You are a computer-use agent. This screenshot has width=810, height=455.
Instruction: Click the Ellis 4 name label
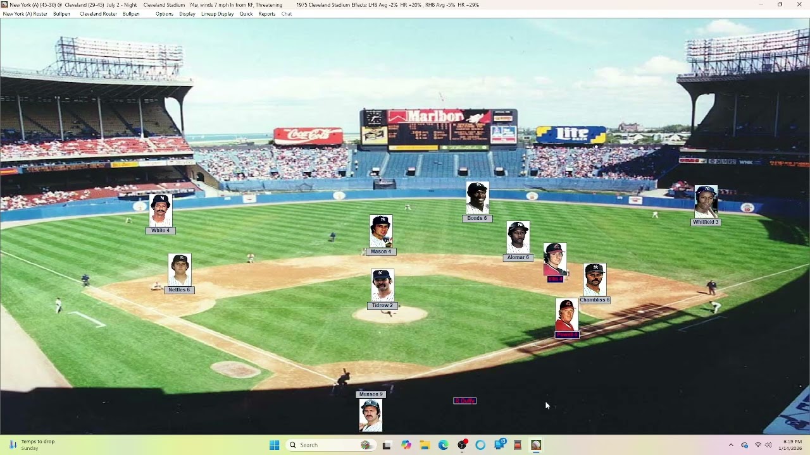pyautogui.click(x=555, y=279)
